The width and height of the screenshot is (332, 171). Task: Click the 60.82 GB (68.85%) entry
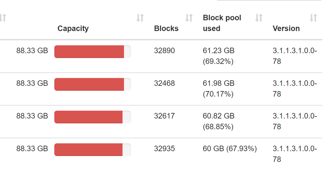219,121
